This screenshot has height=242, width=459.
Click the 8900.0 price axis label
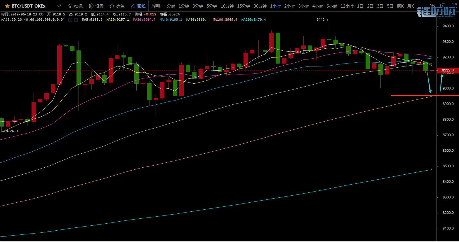(x=448, y=104)
